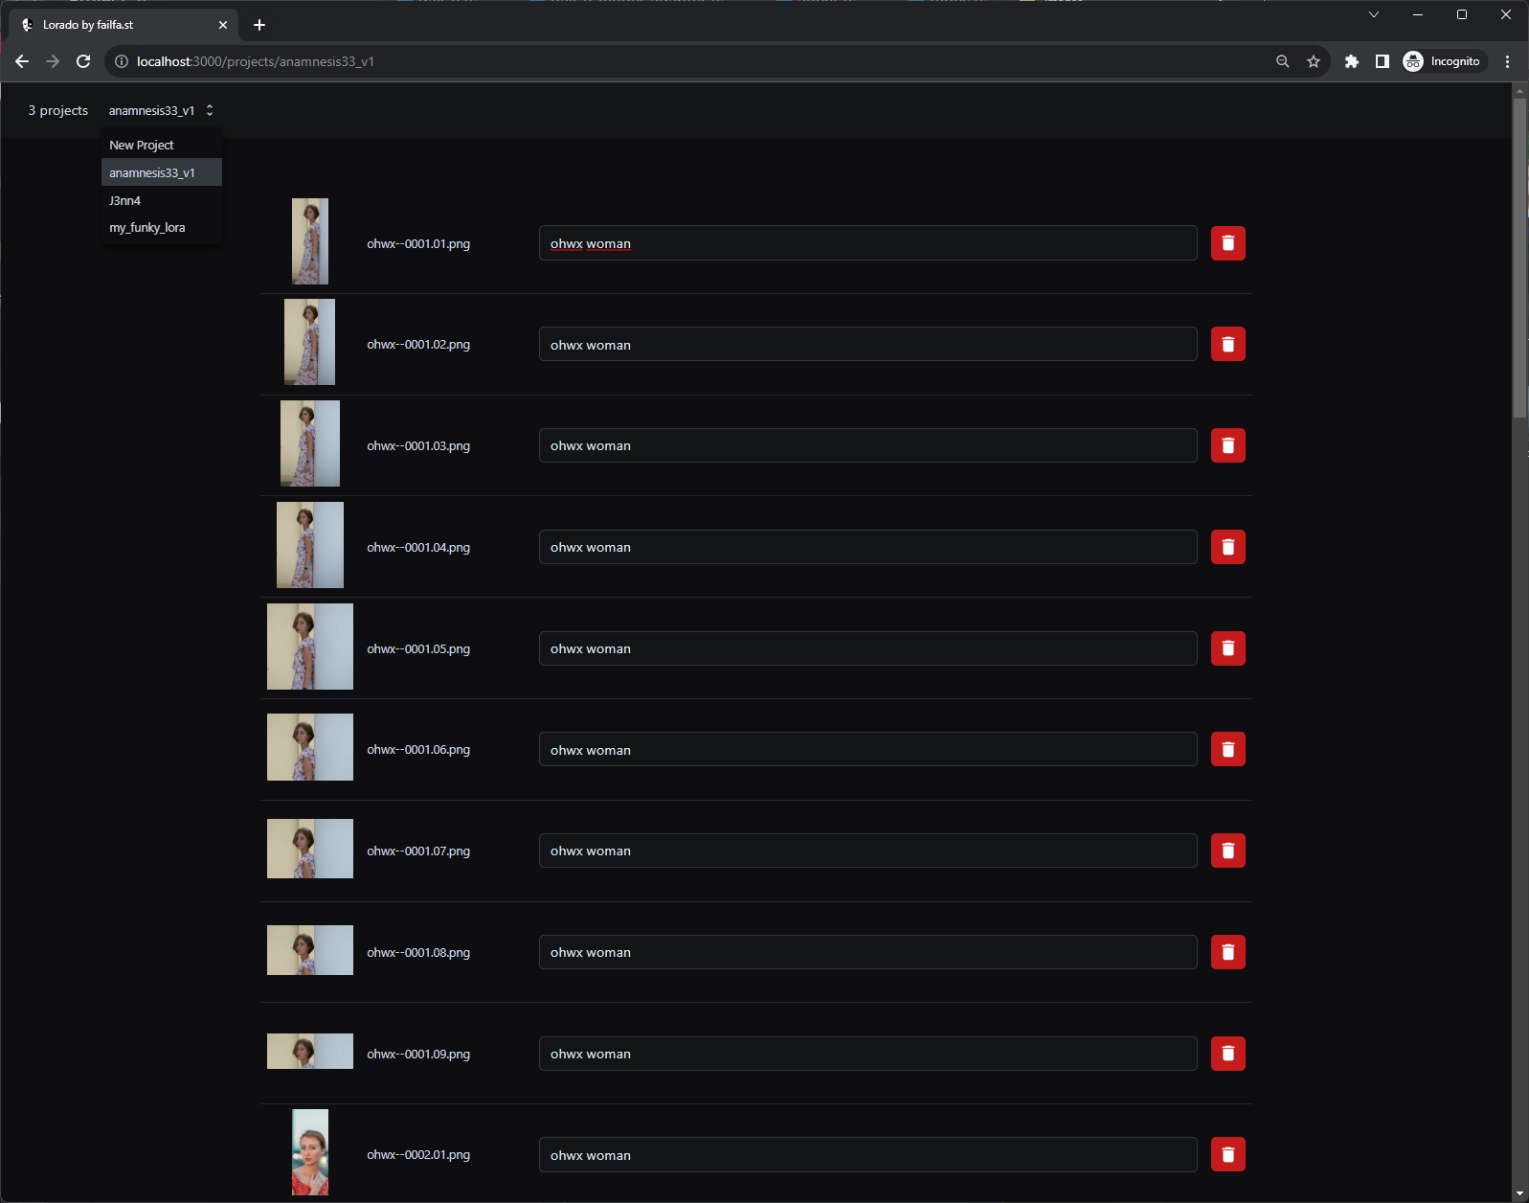Open the tab search chevron in title bar
Screen dimensions: 1529x1203
[x=1373, y=14]
